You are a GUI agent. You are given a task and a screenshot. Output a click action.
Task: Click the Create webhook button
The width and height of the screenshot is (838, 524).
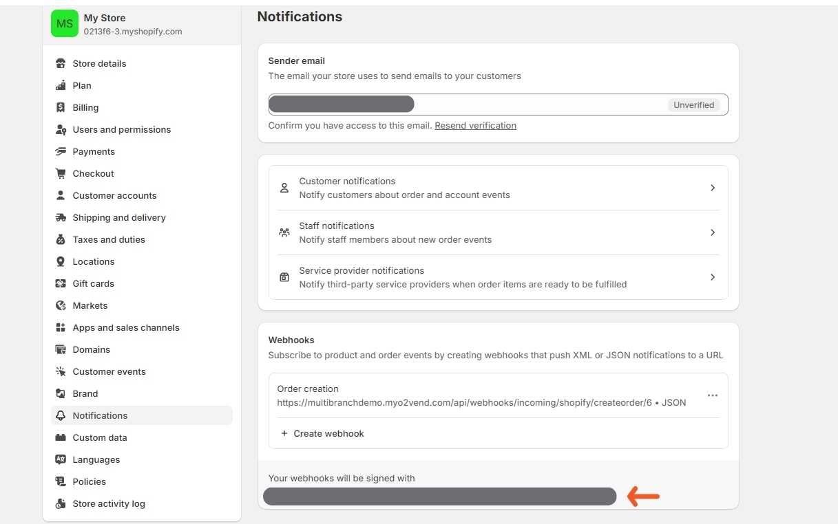coord(322,433)
